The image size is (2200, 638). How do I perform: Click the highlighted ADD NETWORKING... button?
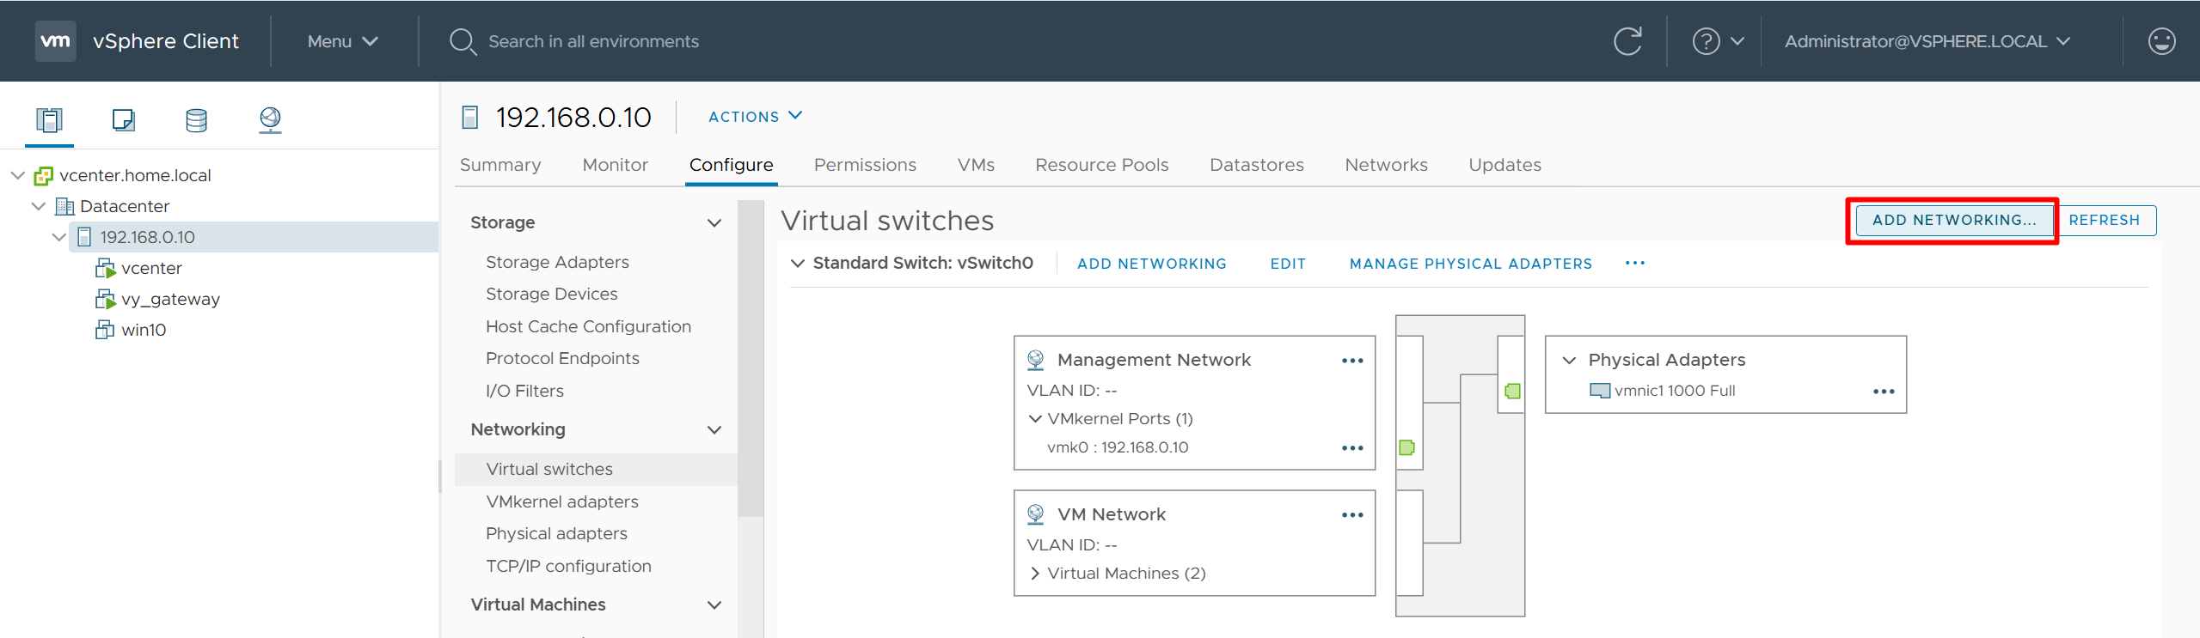[1953, 221]
